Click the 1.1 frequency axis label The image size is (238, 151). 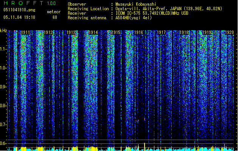pyautogui.click(x=3, y=49)
